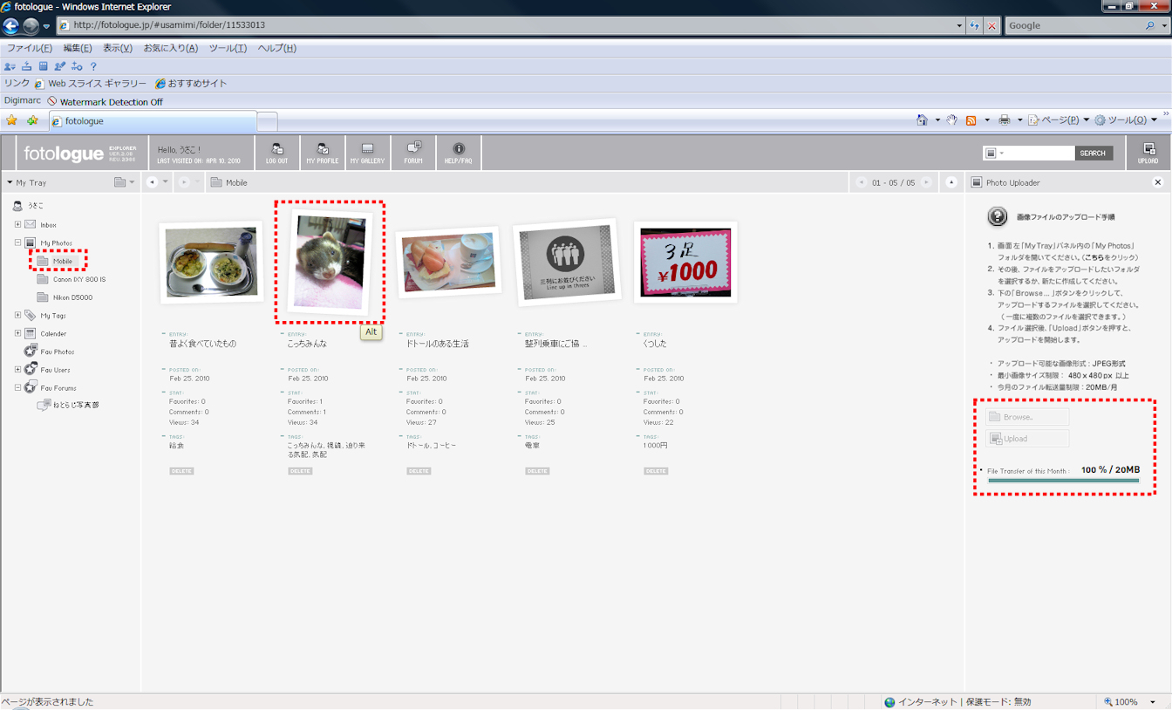Click the fotologue search input field
The width and height of the screenshot is (1172, 710).
(x=1040, y=154)
